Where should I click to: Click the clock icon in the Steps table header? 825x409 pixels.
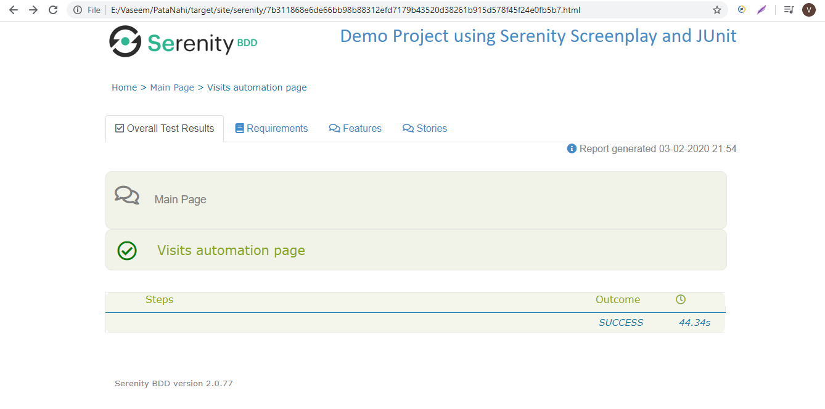coord(680,299)
